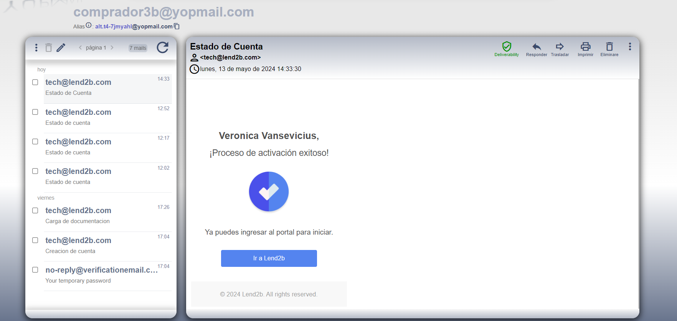The height and width of the screenshot is (321, 677).
Task: Open the inbox three-dot options menu
Action: point(36,48)
